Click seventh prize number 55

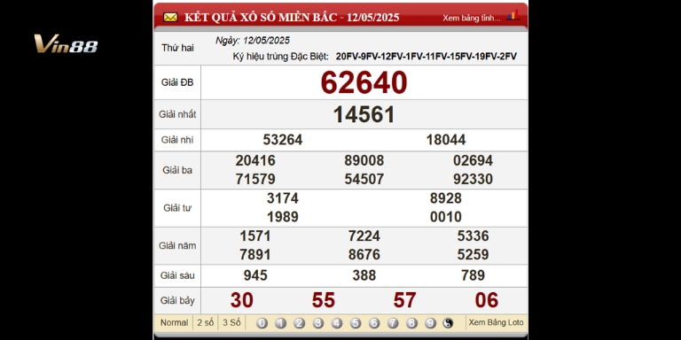[324, 300]
